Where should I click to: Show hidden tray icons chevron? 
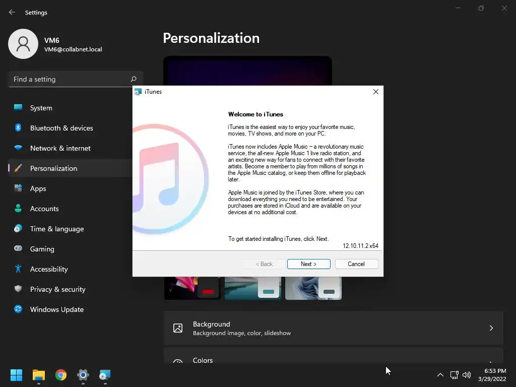pos(440,375)
